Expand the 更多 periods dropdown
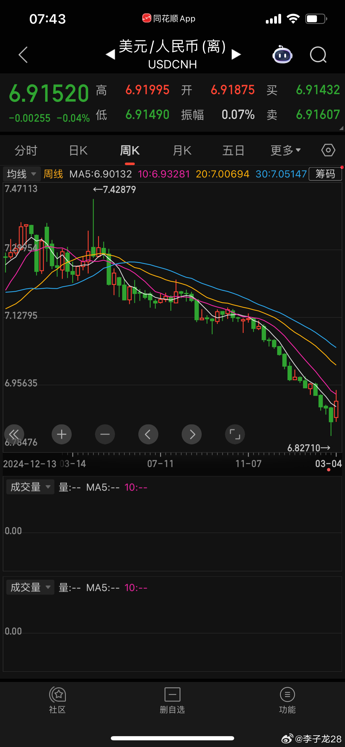345x747 pixels. click(286, 151)
